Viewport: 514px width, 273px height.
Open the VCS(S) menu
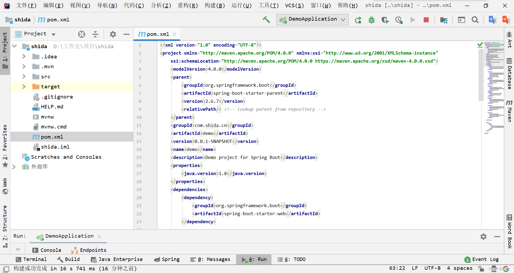294,5
